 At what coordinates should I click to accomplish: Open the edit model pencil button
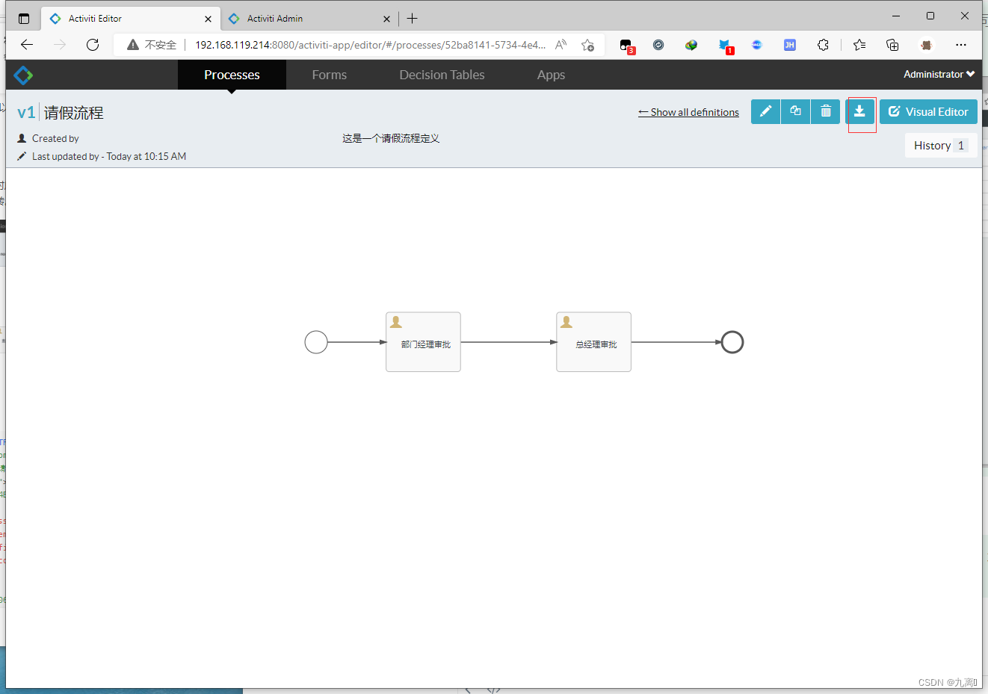[x=765, y=111]
